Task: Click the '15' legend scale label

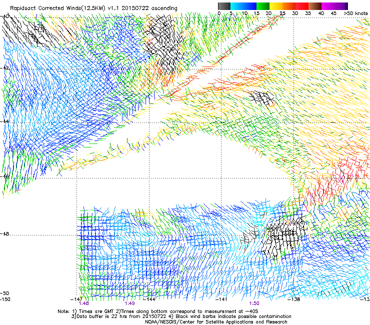Action: (x=256, y=13)
